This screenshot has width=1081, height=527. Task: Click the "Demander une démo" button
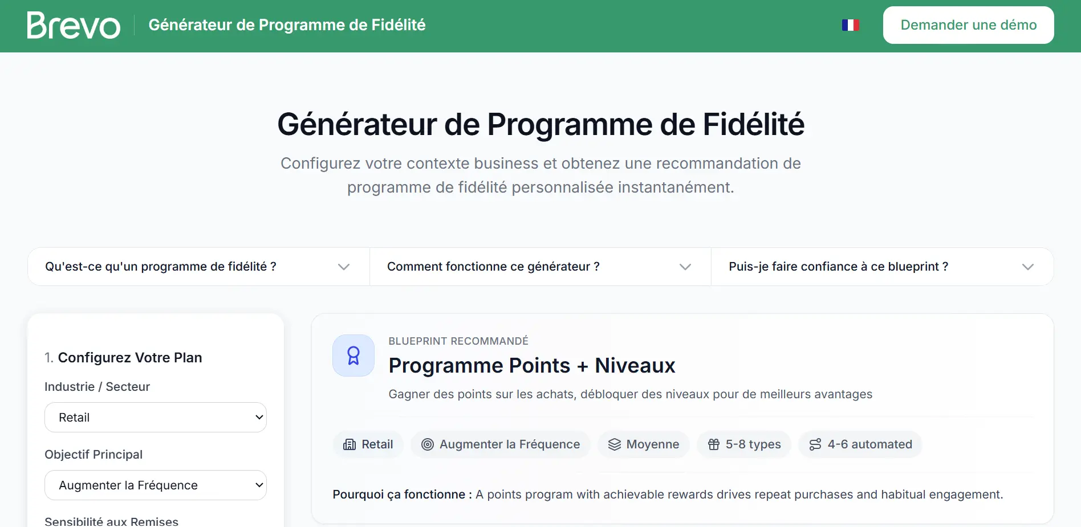point(968,24)
